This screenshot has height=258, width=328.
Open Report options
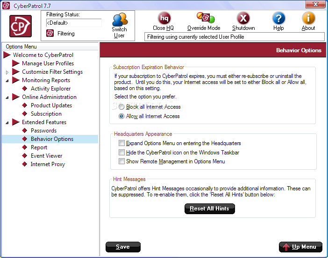pos(39,147)
